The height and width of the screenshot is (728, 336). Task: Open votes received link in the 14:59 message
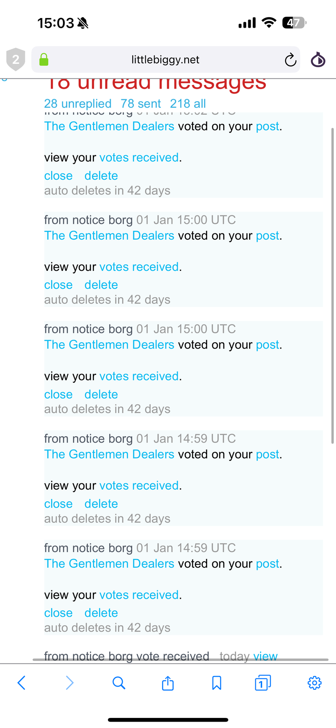pyautogui.click(x=139, y=486)
